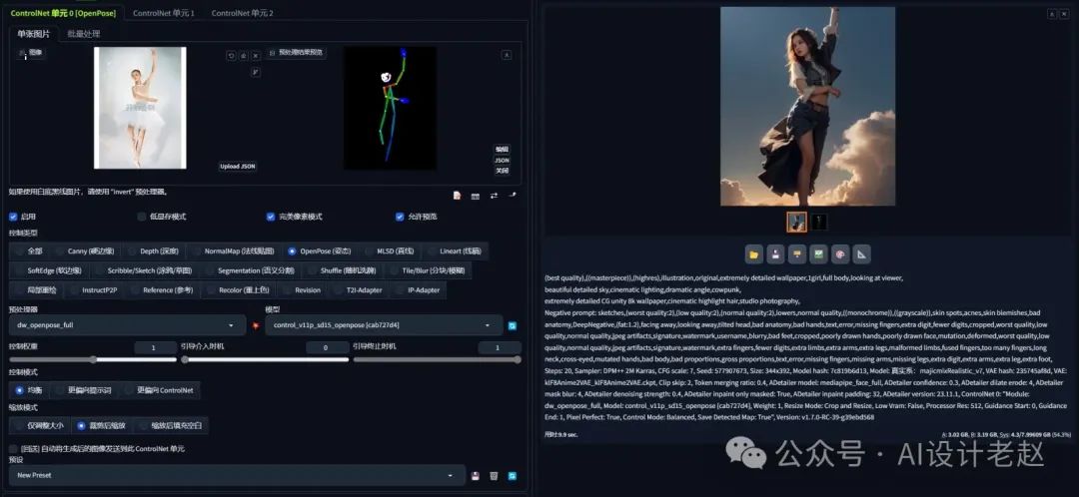Select the OpenPose (姿态) control type
The image size is (1079, 497).
coord(319,251)
